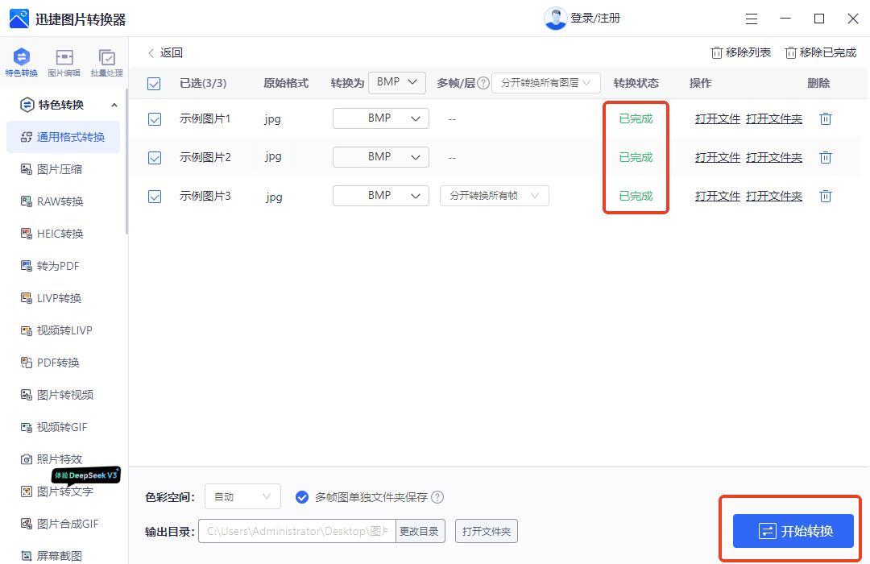Uncheck the checkbox for 示例图片2

(155, 158)
